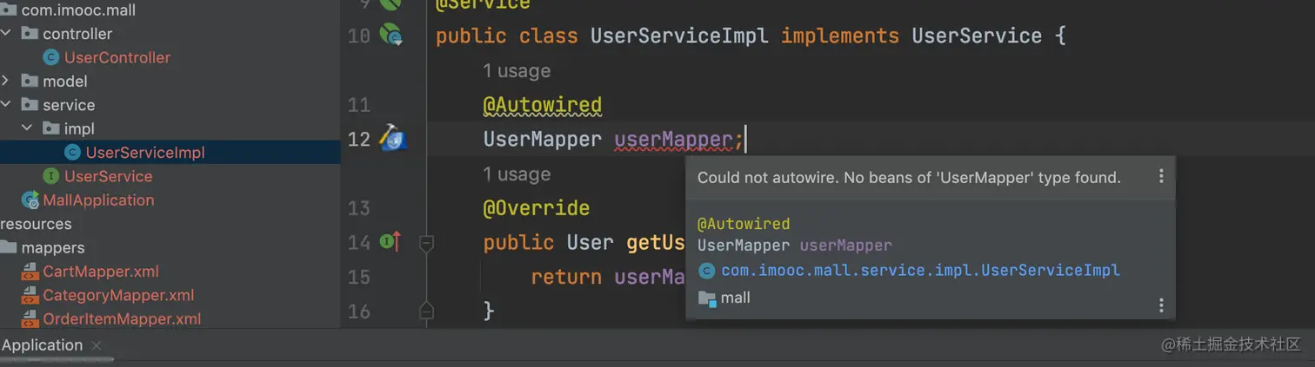Collapse the service folder chevron

pyautogui.click(x=6, y=105)
